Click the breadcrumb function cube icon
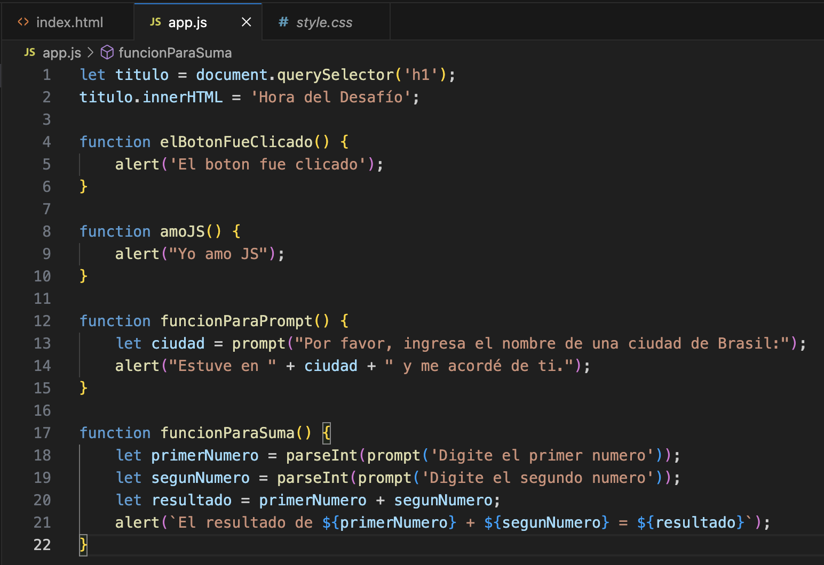Screen dimensions: 824x565 (x=107, y=52)
